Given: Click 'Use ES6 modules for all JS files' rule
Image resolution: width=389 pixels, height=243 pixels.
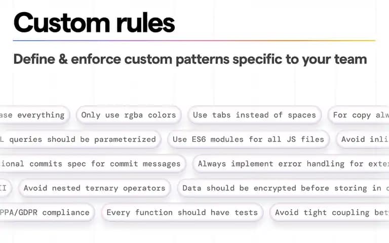Looking at the screenshot, I should 248,139.
